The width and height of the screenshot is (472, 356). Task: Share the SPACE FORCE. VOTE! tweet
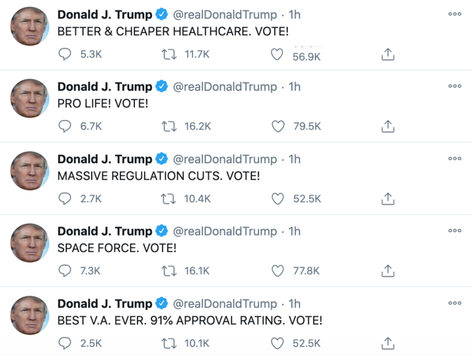click(387, 271)
